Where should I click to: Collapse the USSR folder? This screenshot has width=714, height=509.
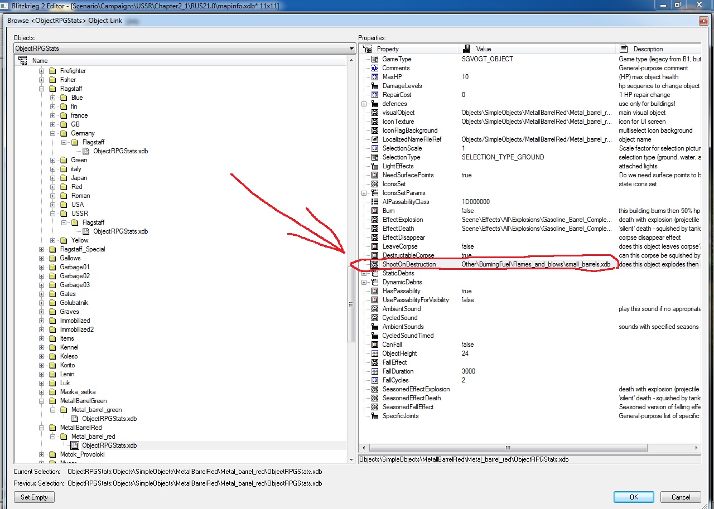click(x=52, y=214)
